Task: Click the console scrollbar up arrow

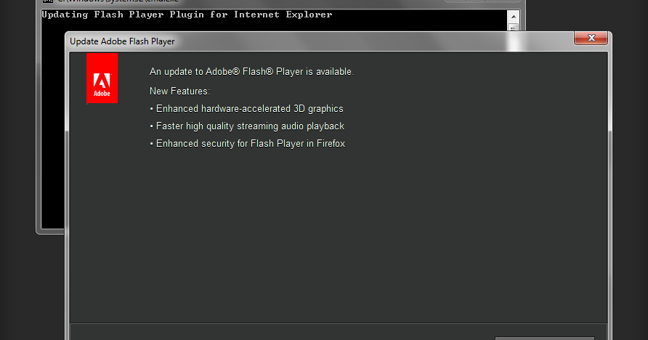Action: pos(514,17)
